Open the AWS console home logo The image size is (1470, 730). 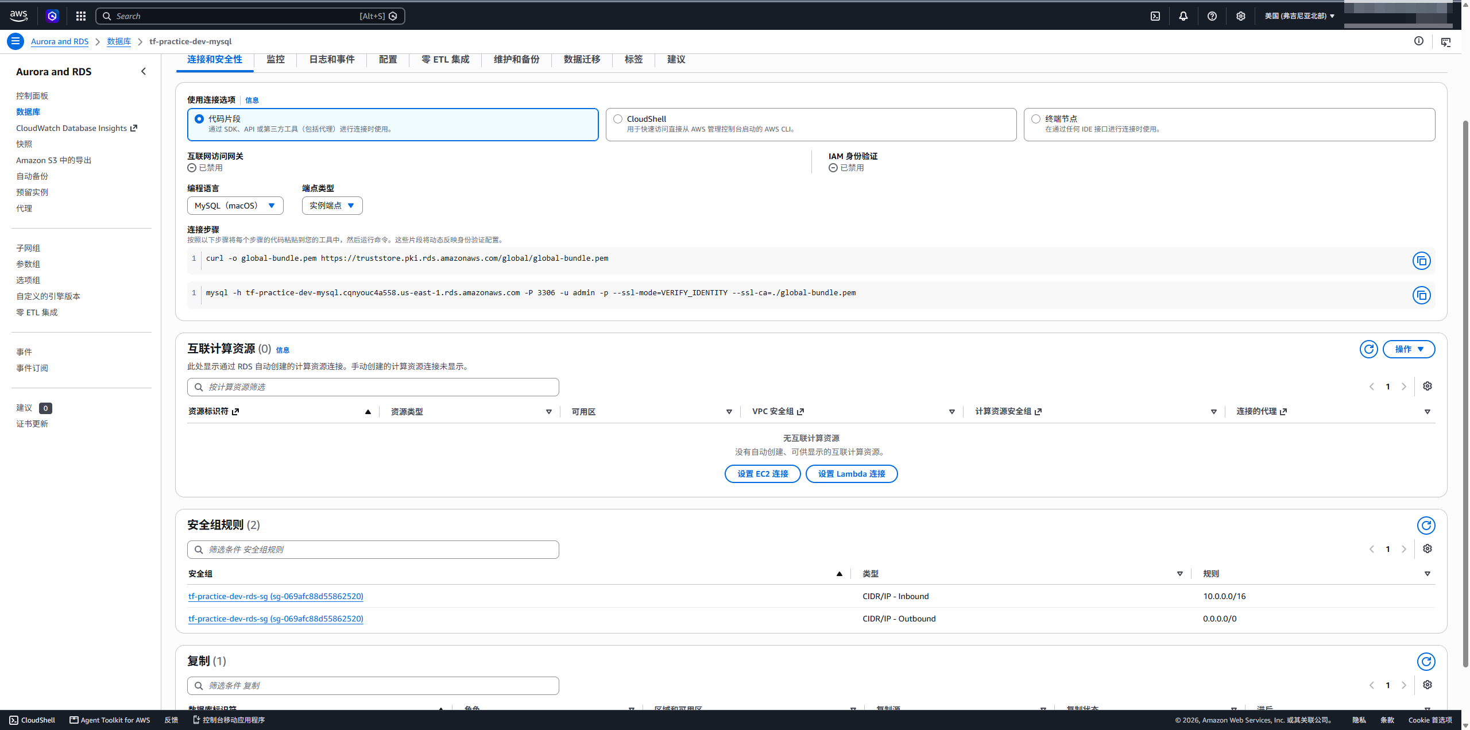tap(19, 16)
